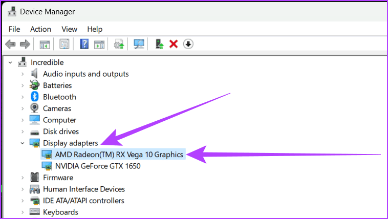Click Show/Hide console tree toolbar icon

click(x=45, y=45)
